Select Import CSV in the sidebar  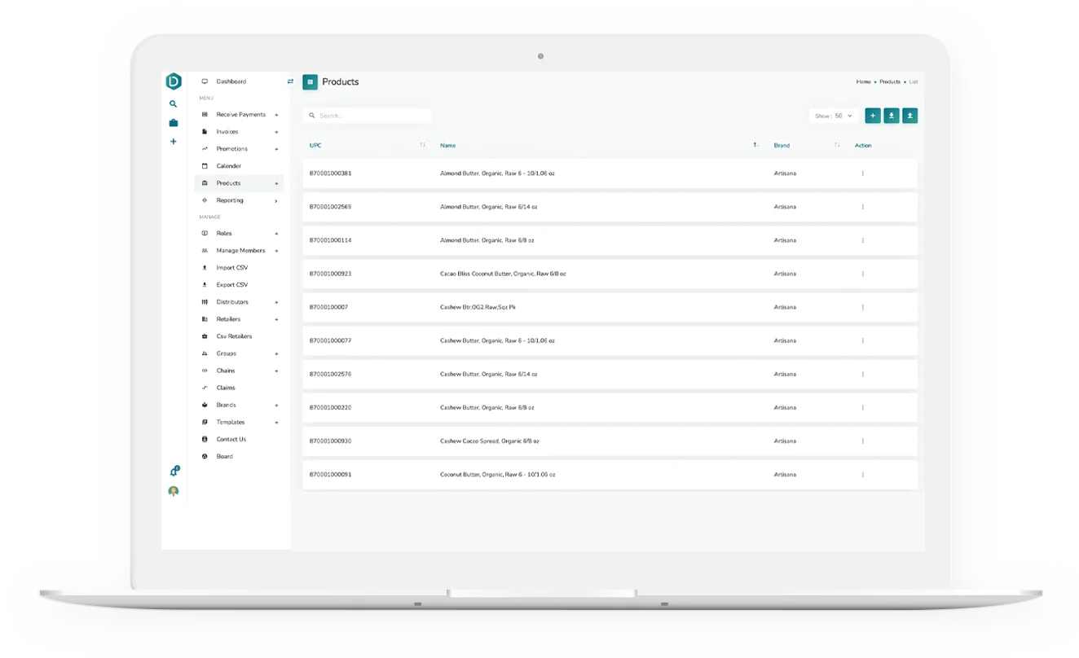pyautogui.click(x=231, y=268)
